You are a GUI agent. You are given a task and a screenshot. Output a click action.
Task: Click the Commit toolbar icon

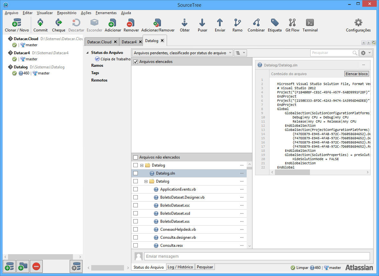point(40,23)
